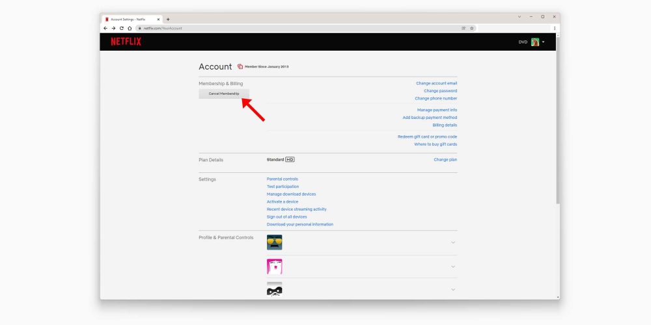Click the share page icon in address bar
The height and width of the screenshot is (325, 651).
coord(464,28)
